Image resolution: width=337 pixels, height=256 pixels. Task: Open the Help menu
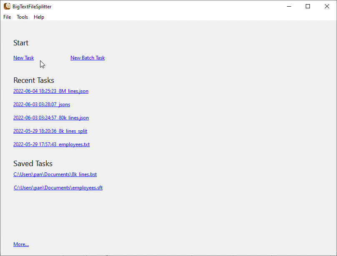pyautogui.click(x=39, y=17)
